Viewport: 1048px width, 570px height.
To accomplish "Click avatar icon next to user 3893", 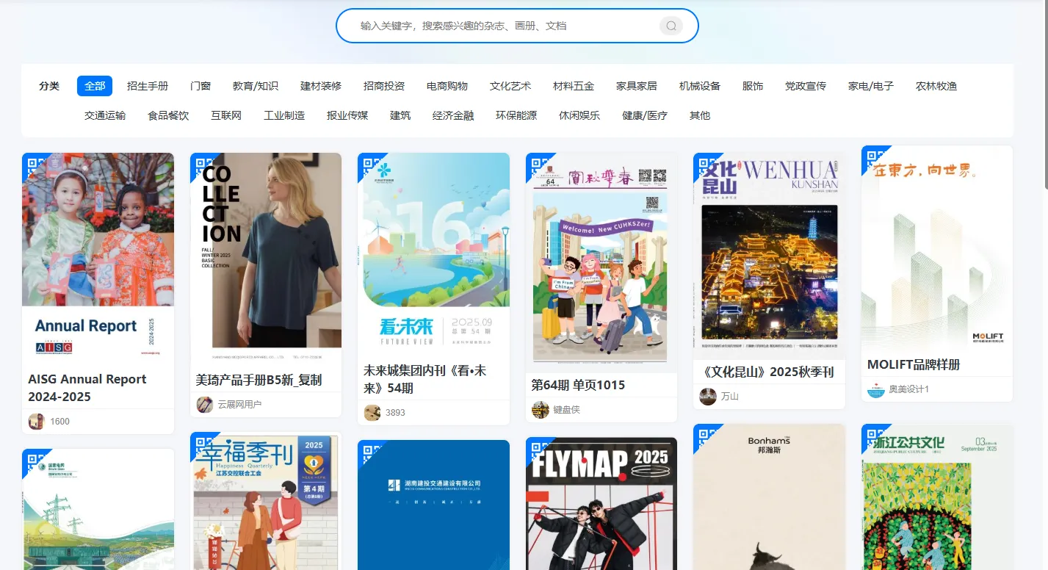I will (x=372, y=413).
